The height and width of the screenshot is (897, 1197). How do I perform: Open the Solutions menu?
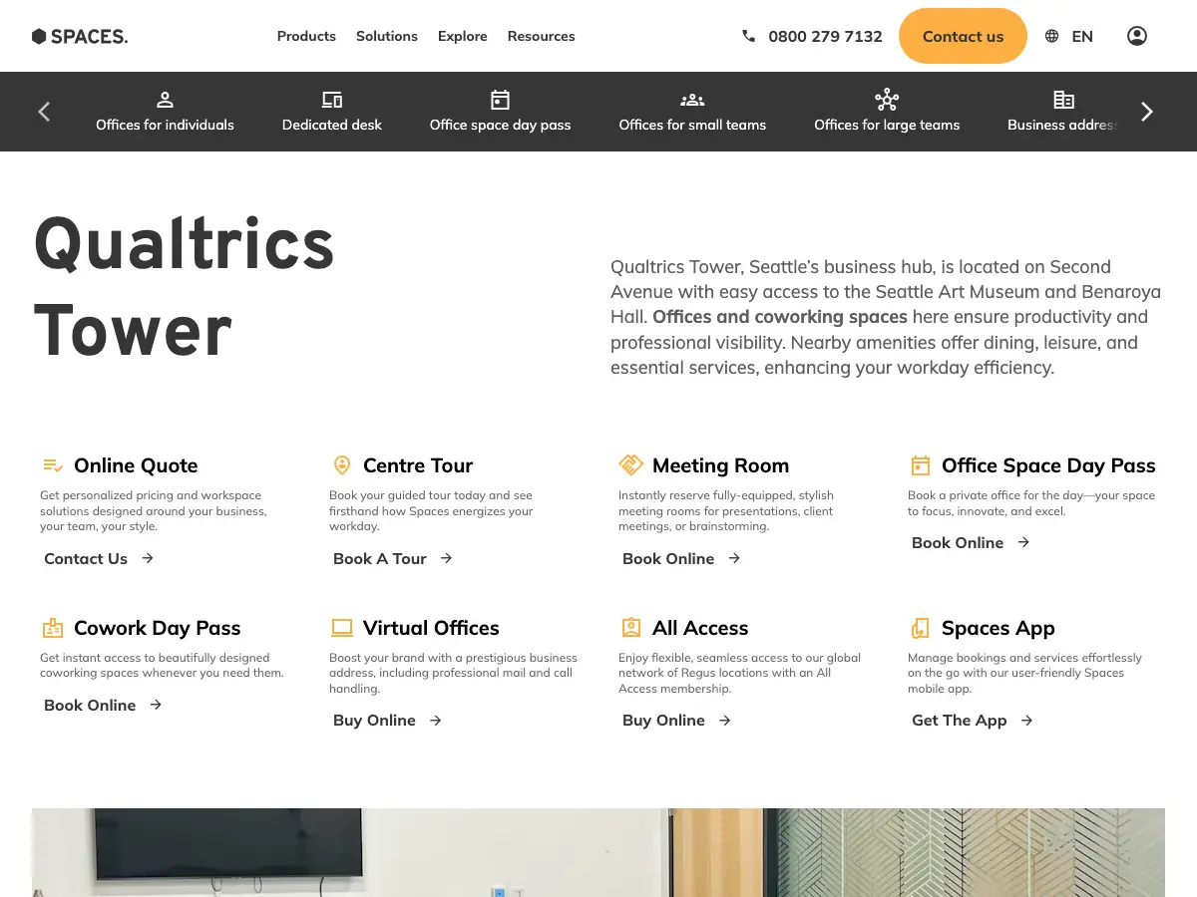[x=387, y=36]
